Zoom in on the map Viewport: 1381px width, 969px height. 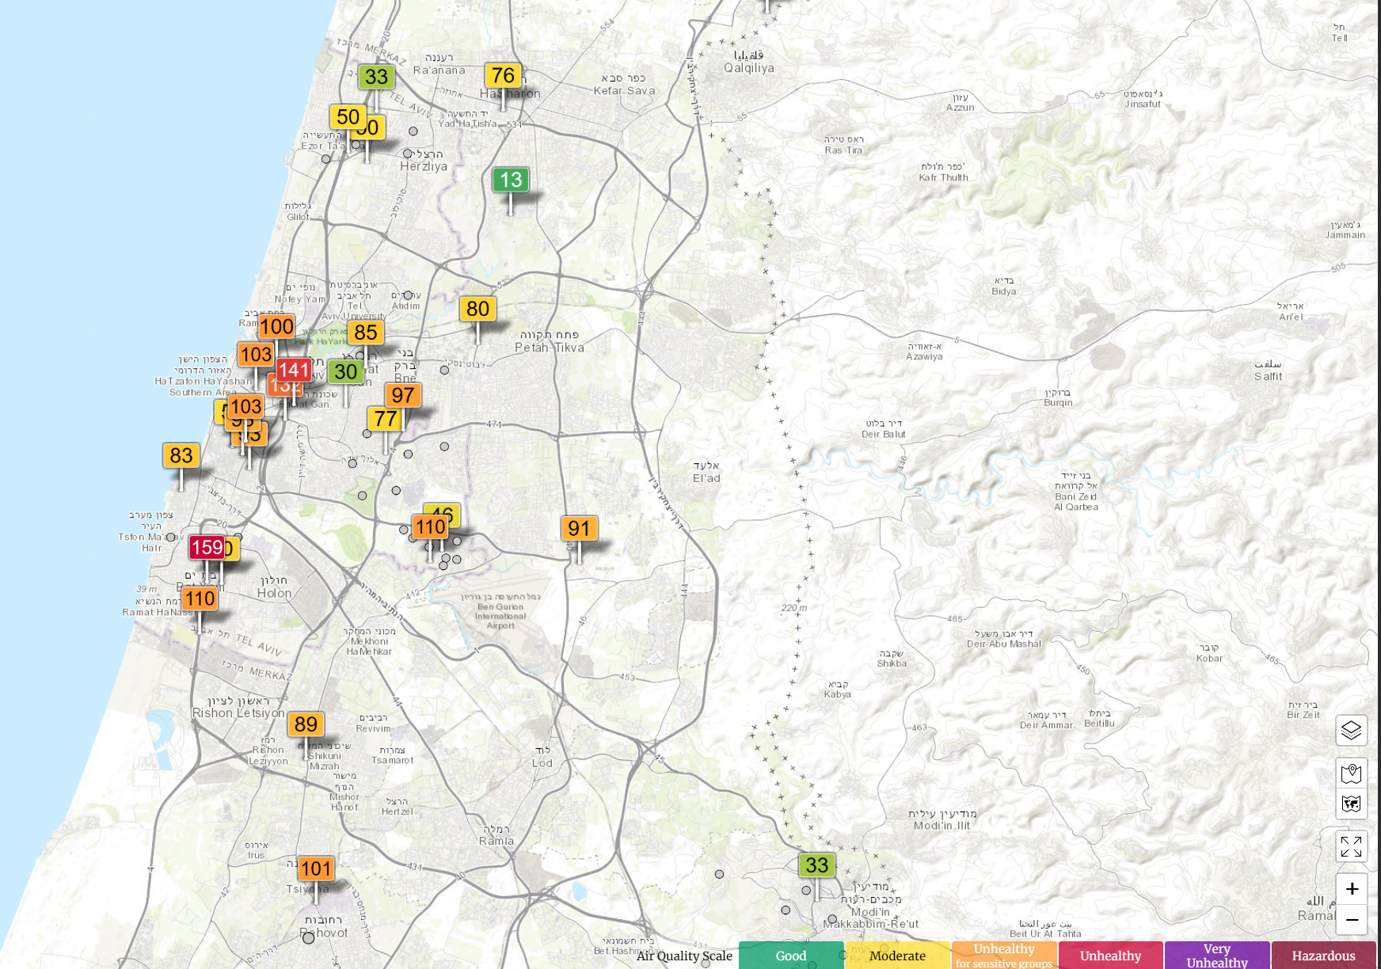[1351, 889]
